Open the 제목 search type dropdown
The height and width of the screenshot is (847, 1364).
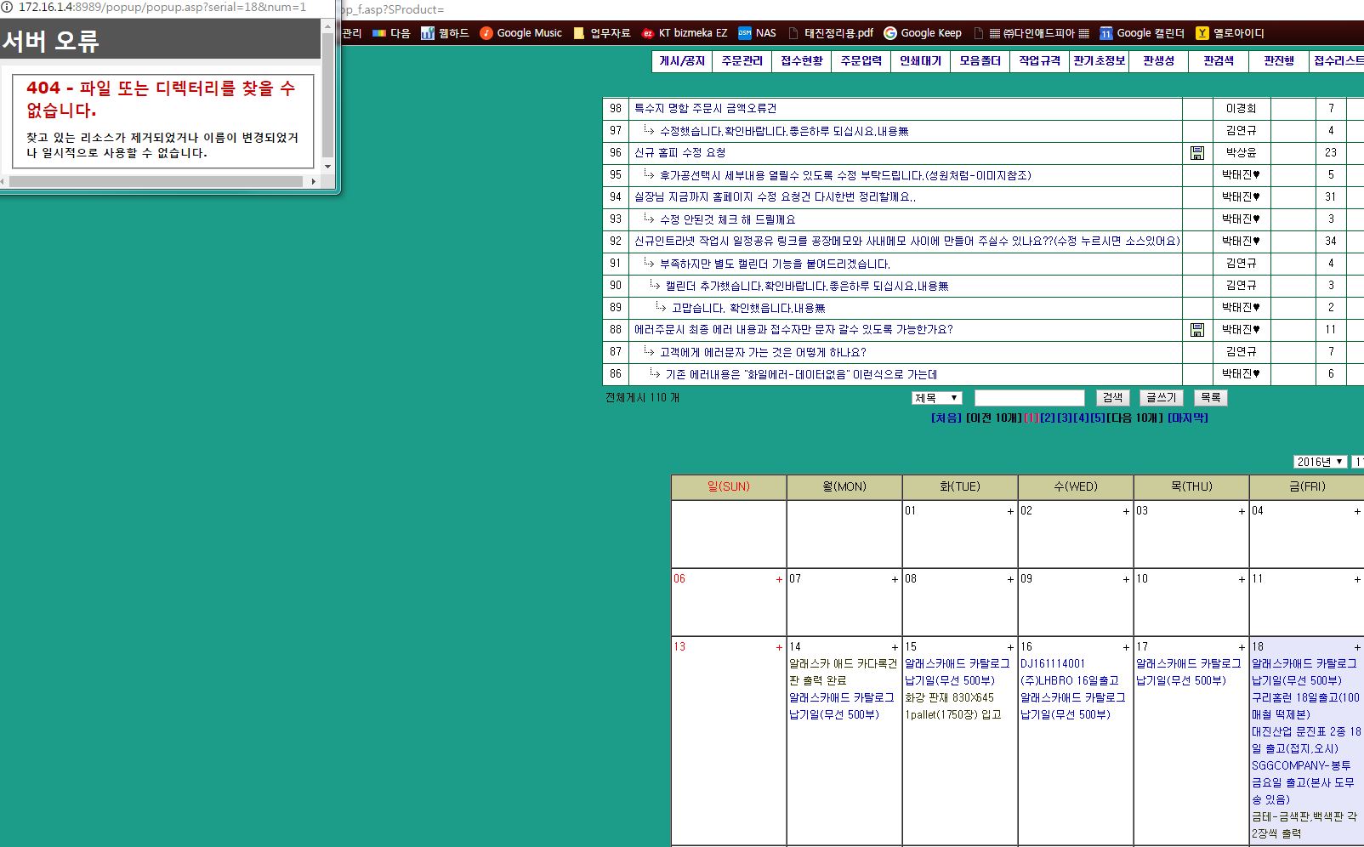pyautogui.click(x=936, y=398)
